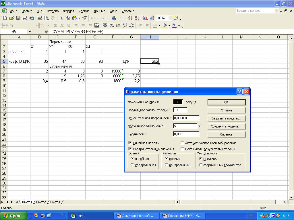Uncheck the Линейная модель checkbox
294x220 pixels.
click(130, 143)
